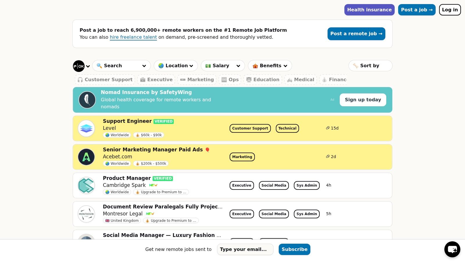The width and height of the screenshot is (465, 262).
Task: Click the $200k - $500k salary pill
Action: tap(151, 164)
